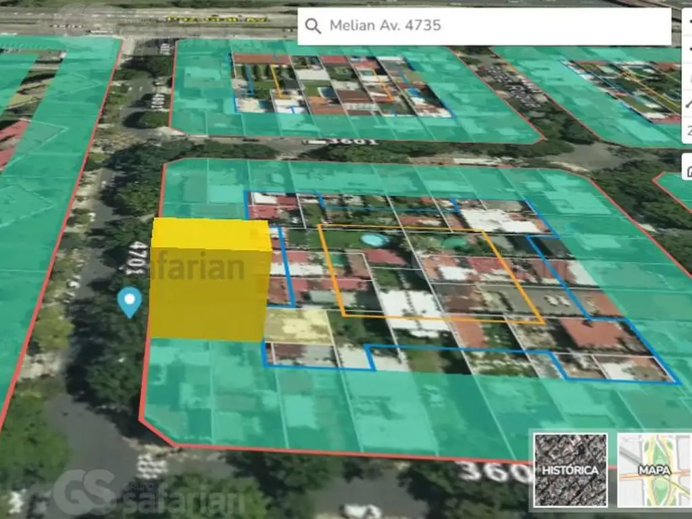Switch to the HISTÓRICA imagery layer
Screen dimensions: 692x519
click(570, 470)
